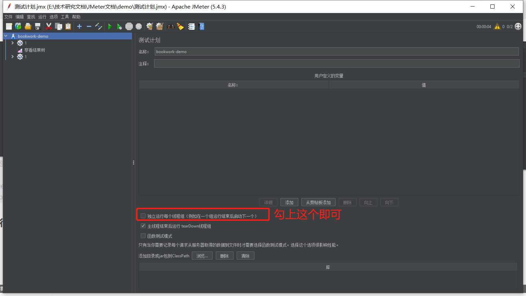Viewport: 526px width, 296px height.
Task: Click the 删除 button under the variables table
Action: tap(348, 202)
